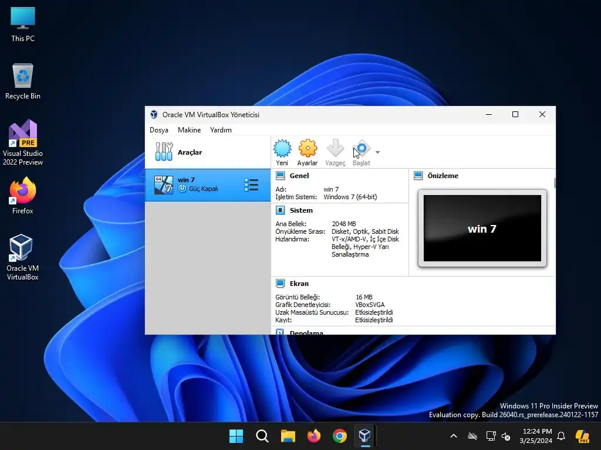The image size is (601, 450).
Task: Open the Genel section header
Action: click(299, 176)
